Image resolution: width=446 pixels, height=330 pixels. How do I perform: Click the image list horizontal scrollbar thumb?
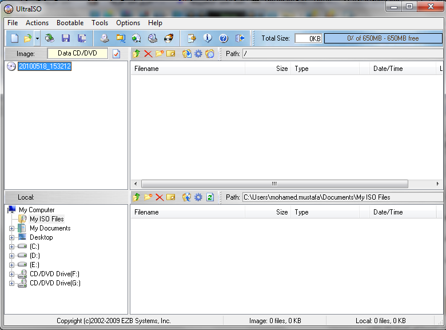pos(274,184)
